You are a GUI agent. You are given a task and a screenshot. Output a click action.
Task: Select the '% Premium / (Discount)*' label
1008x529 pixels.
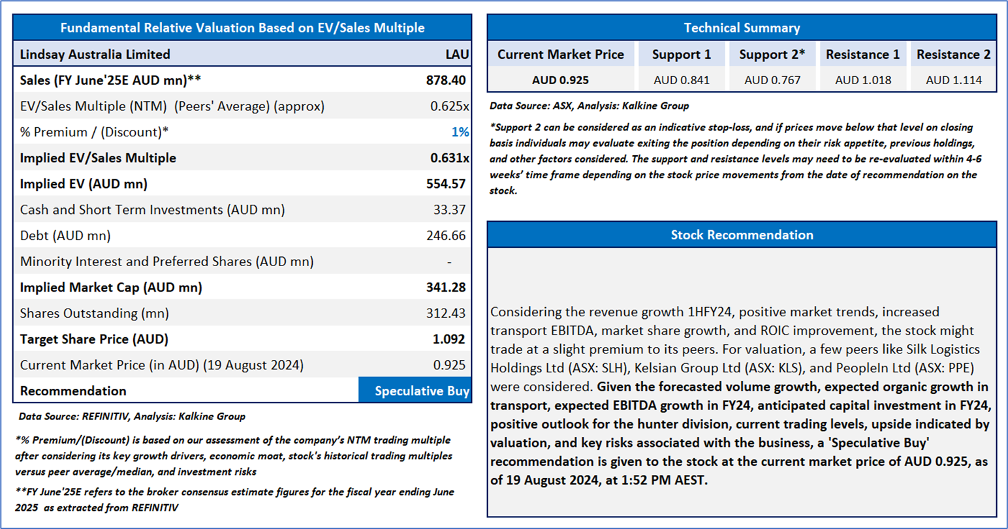(94, 132)
